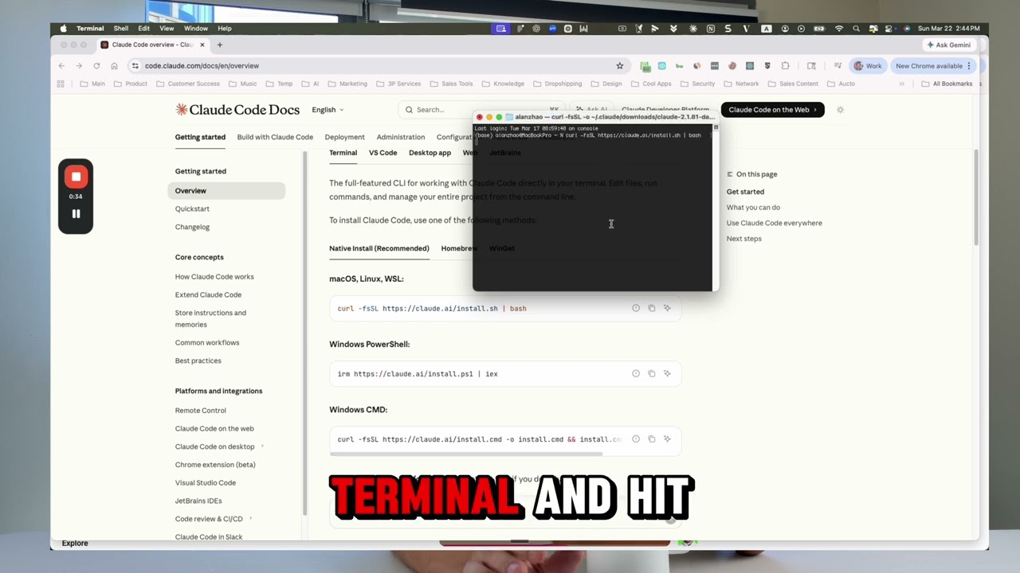Jump to What you can do section
The height and width of the screenshot is (573, 1020).
[753, 208]
